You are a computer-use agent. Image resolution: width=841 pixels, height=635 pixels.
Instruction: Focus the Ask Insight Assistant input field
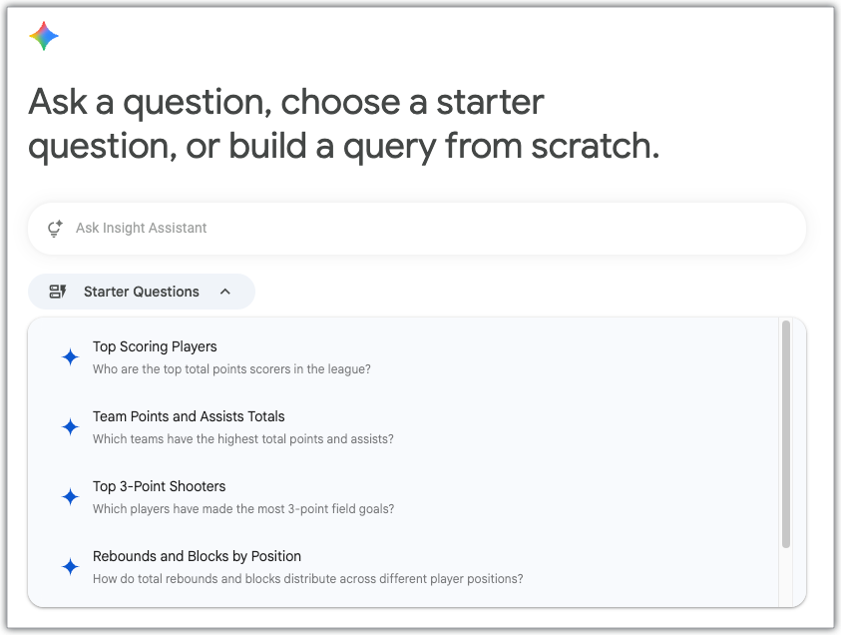pos(417,228)
